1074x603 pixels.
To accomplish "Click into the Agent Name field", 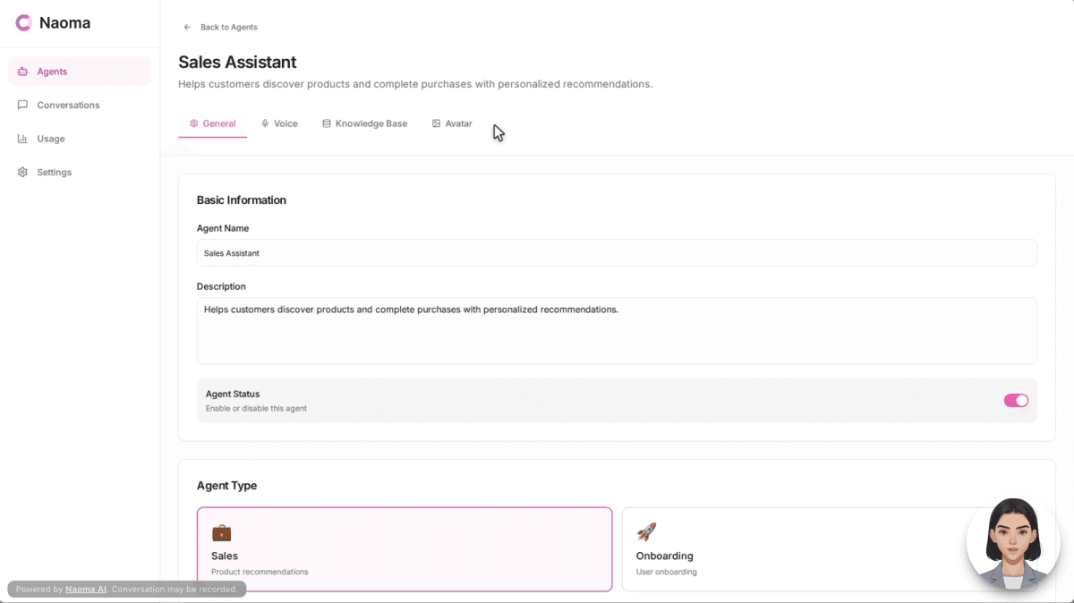I will [617, 252].
